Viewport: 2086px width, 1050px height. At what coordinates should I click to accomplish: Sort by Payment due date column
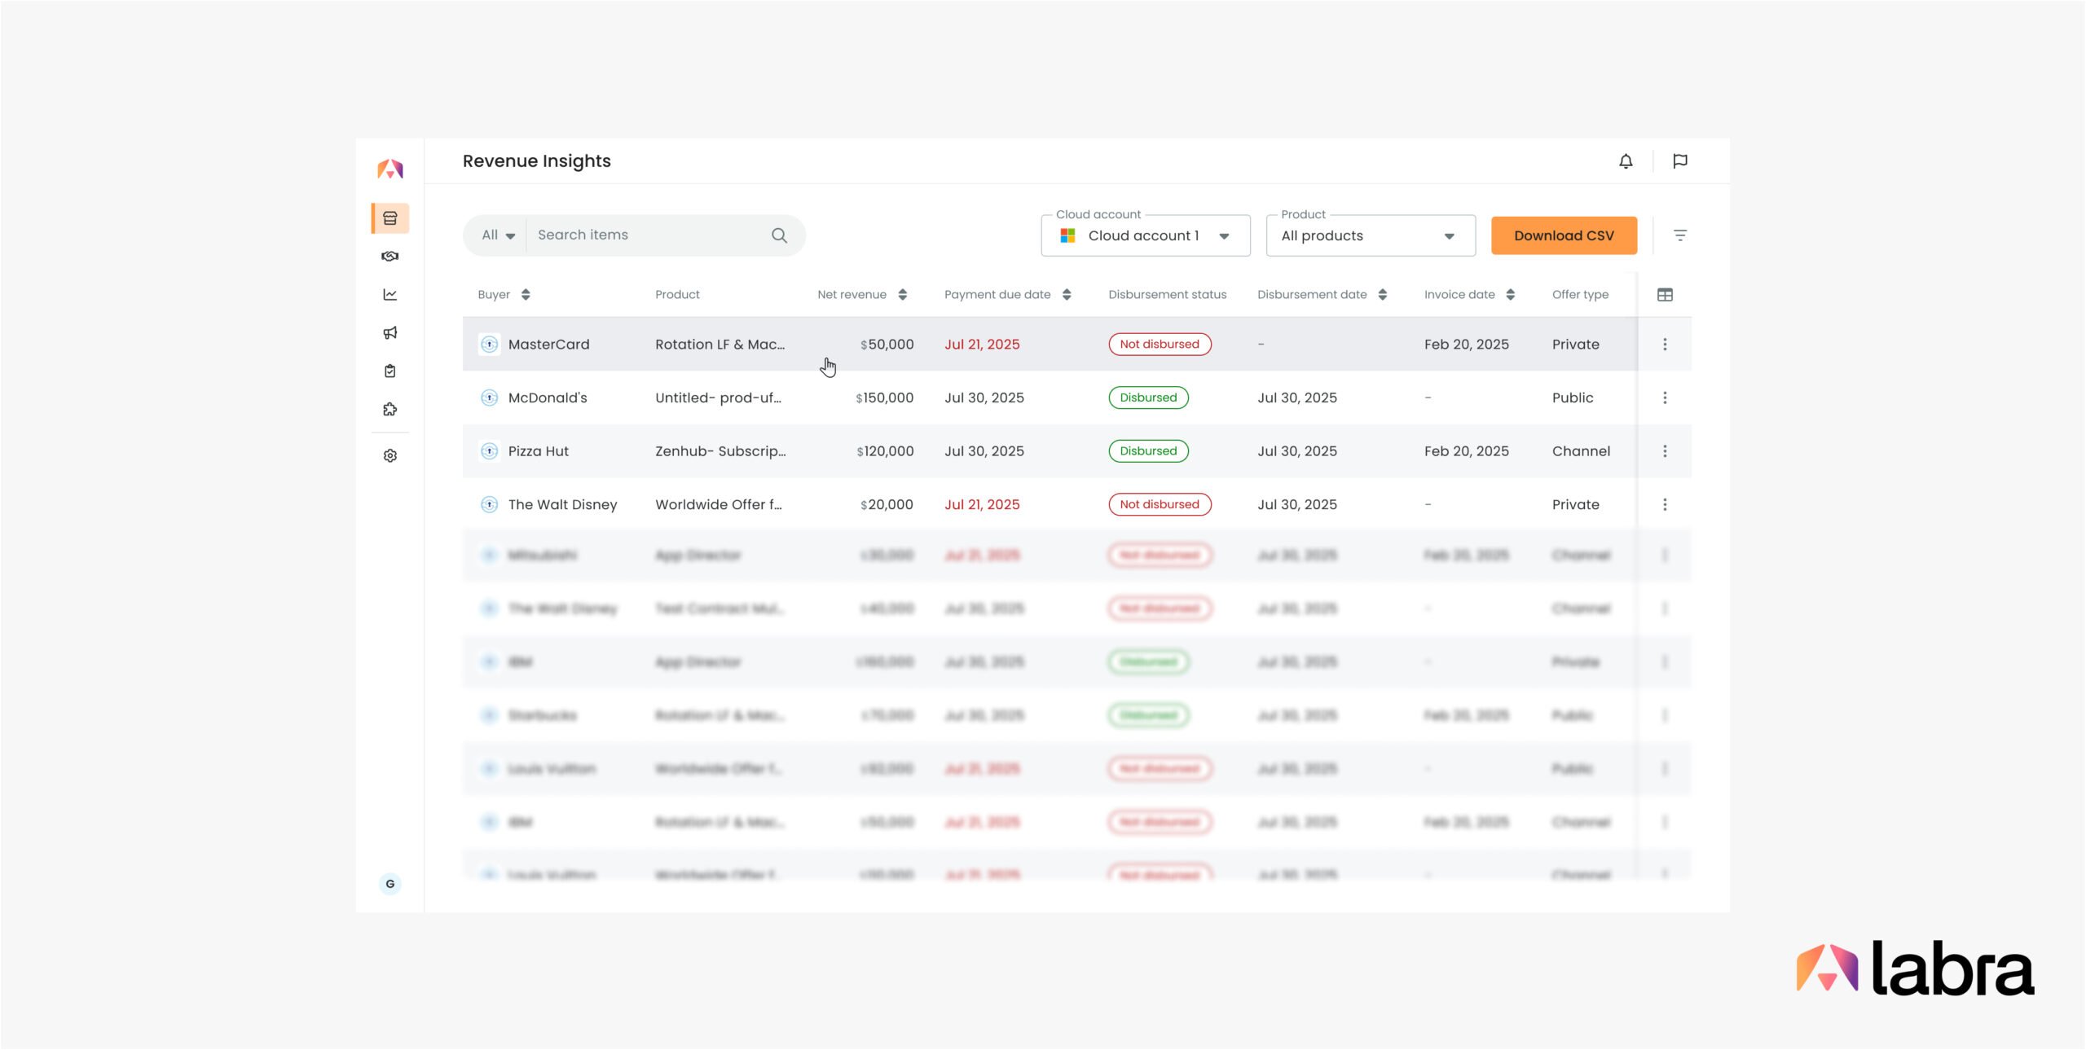click(x=1067, y=295)
